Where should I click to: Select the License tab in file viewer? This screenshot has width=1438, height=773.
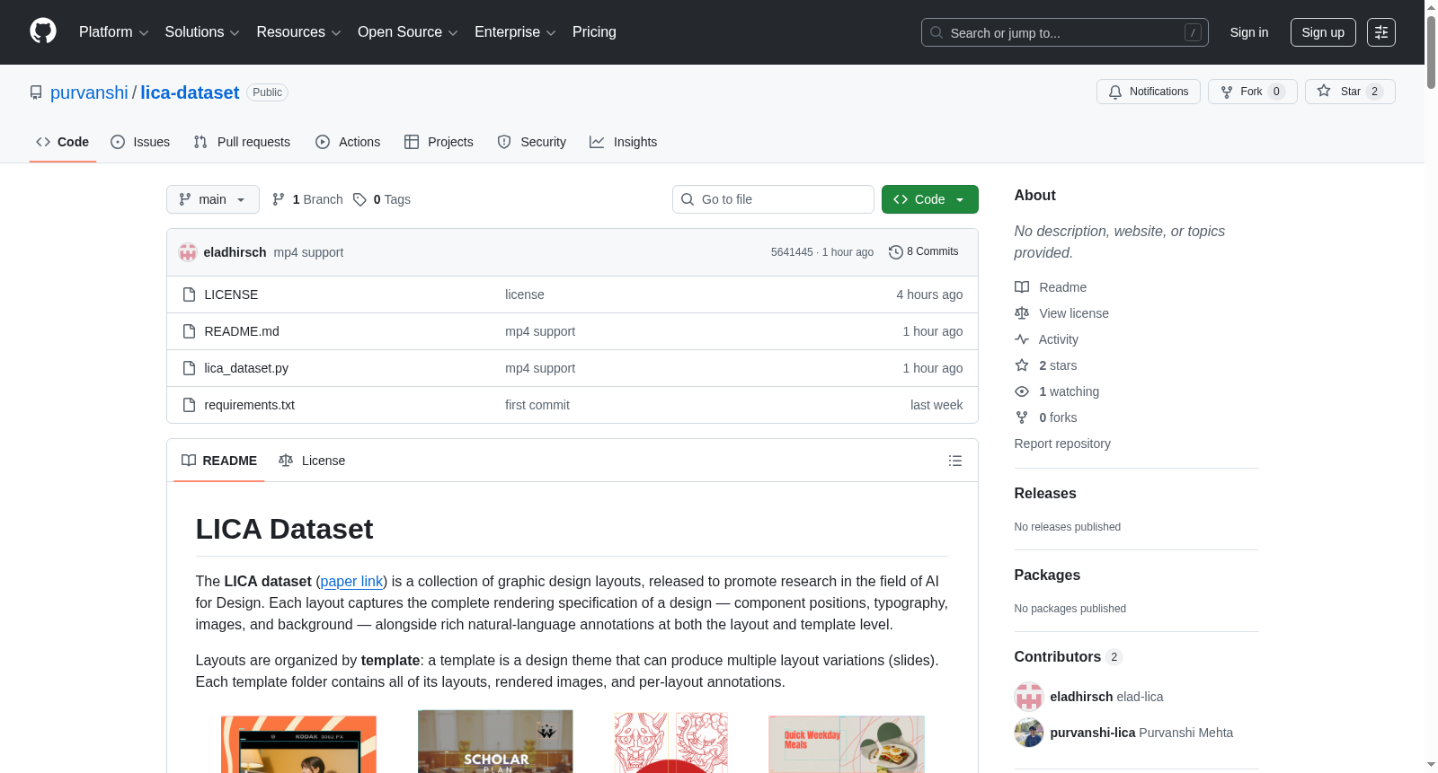click(x=312, y=461)
